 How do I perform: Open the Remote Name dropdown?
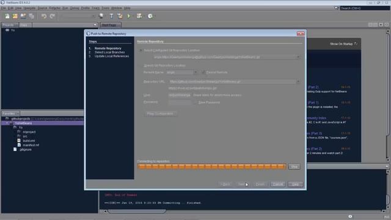coord(195,72)
